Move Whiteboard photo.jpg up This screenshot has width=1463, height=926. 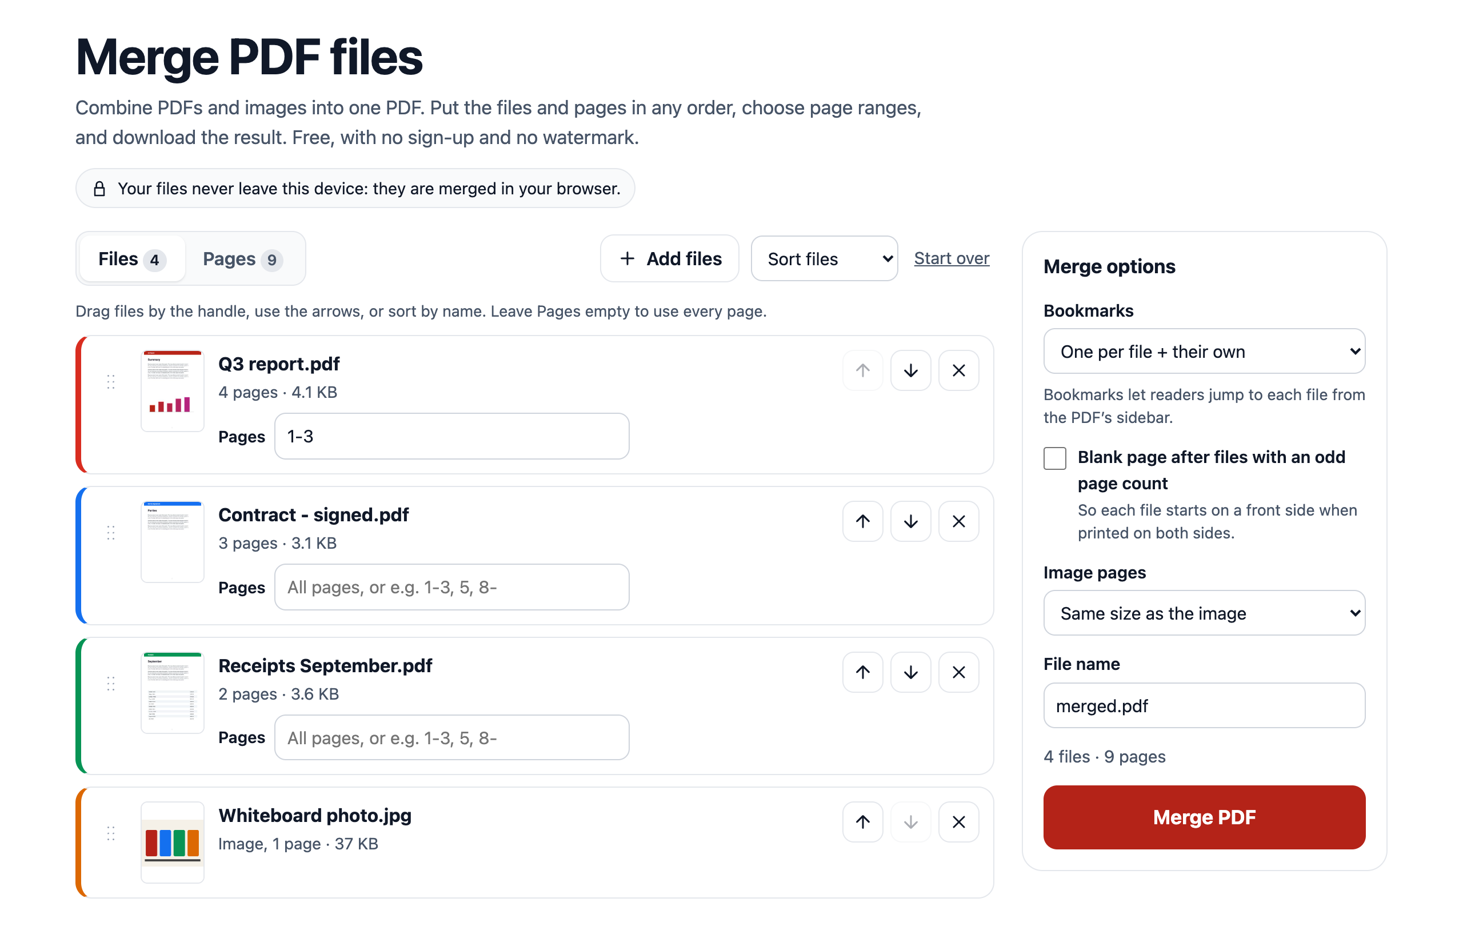(x=862, y=822)
